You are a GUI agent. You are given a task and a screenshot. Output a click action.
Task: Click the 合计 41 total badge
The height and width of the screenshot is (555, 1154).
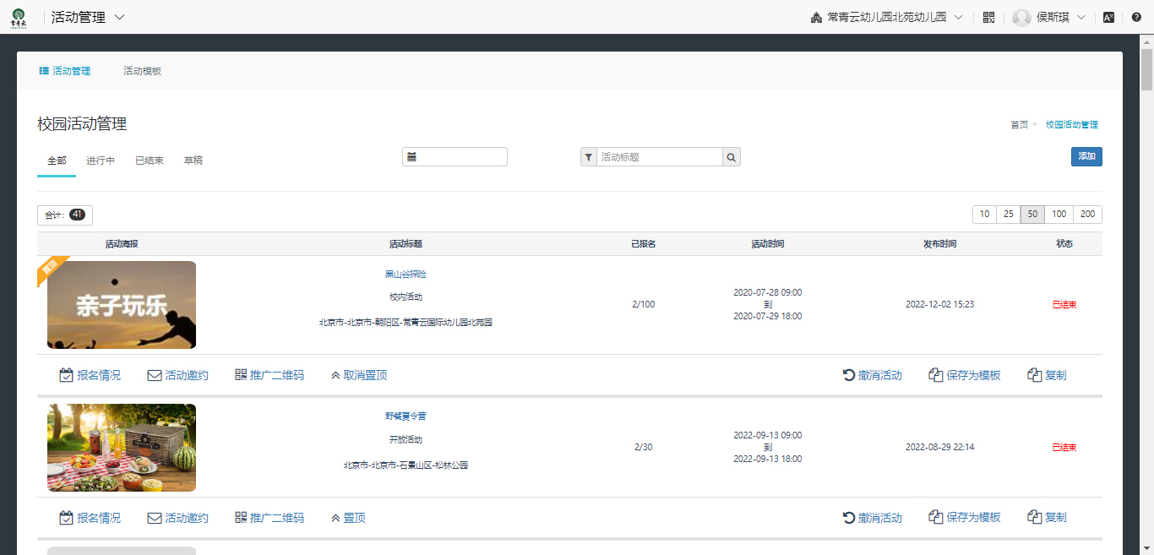tap(65, 215)
